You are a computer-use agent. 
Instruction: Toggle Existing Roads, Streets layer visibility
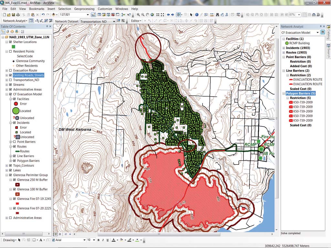11,75
